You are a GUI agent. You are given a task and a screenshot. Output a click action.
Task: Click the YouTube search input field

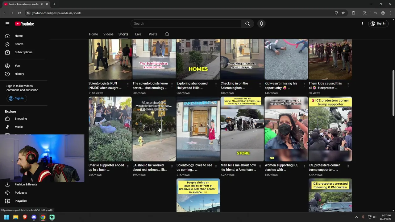coord(186,24)
